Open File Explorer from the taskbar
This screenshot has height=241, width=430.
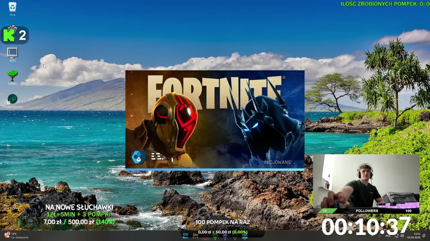point(195,236)
